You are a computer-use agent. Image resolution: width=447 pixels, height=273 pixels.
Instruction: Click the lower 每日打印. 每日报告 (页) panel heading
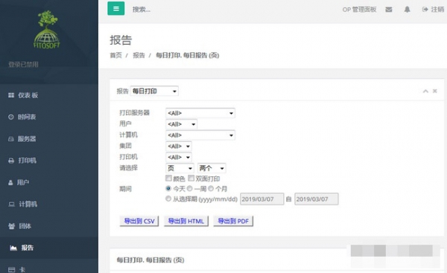tap(150, 260)
